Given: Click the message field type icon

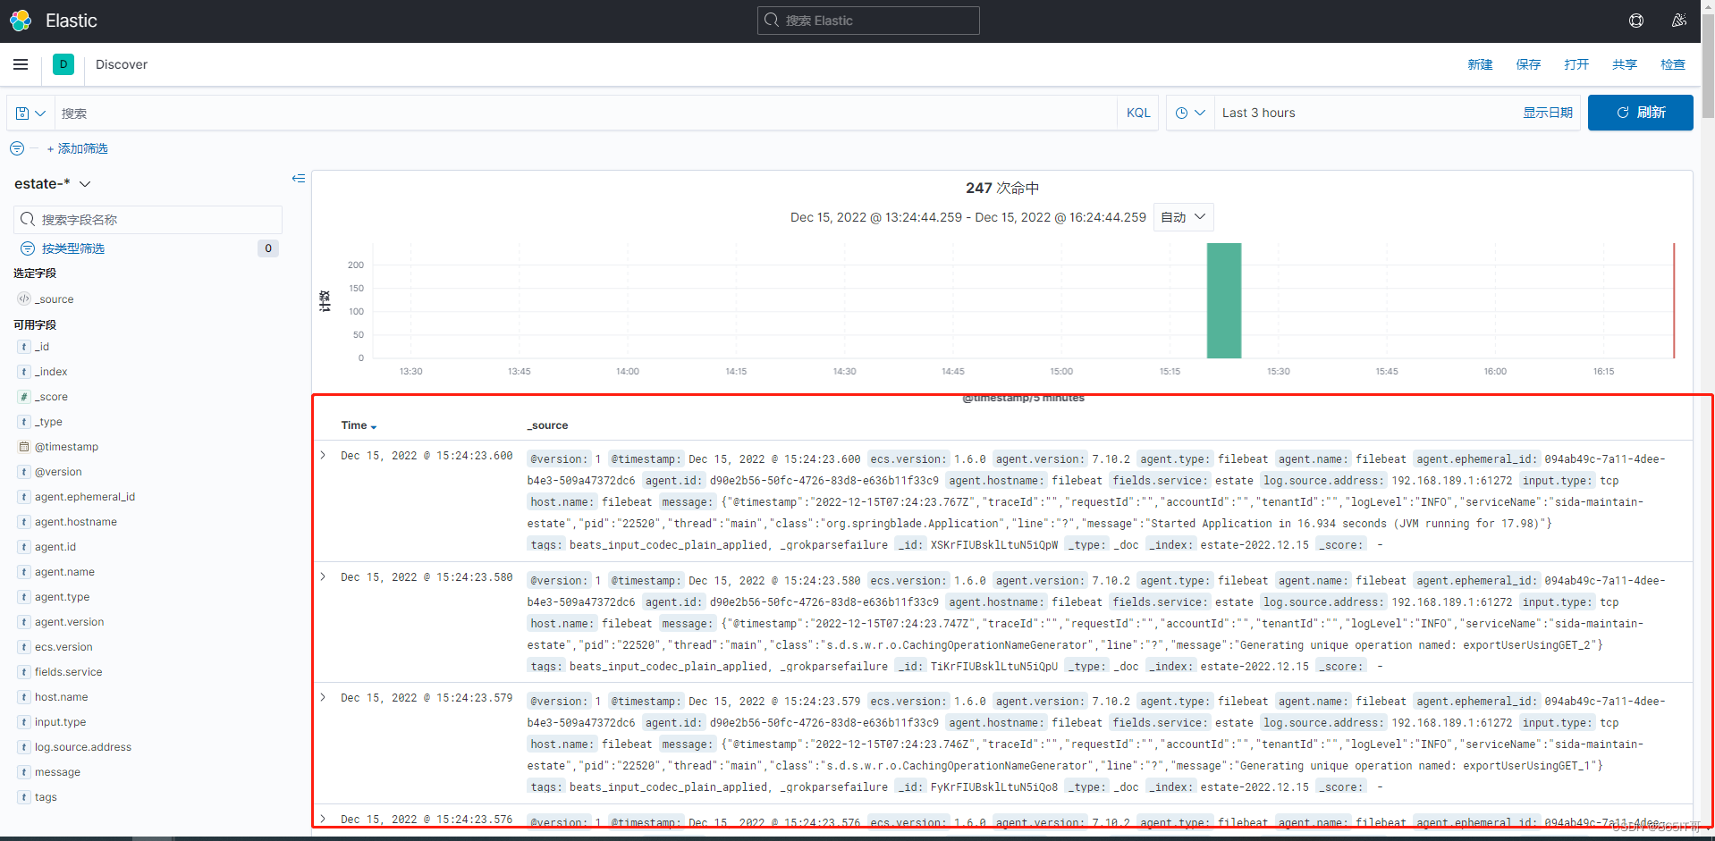Looking at the screenshot, I should pos(24,772).
